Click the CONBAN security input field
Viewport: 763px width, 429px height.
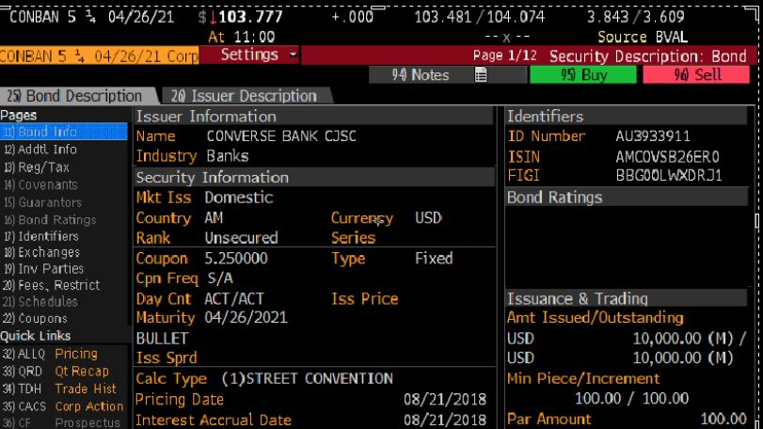coord(100,56)
